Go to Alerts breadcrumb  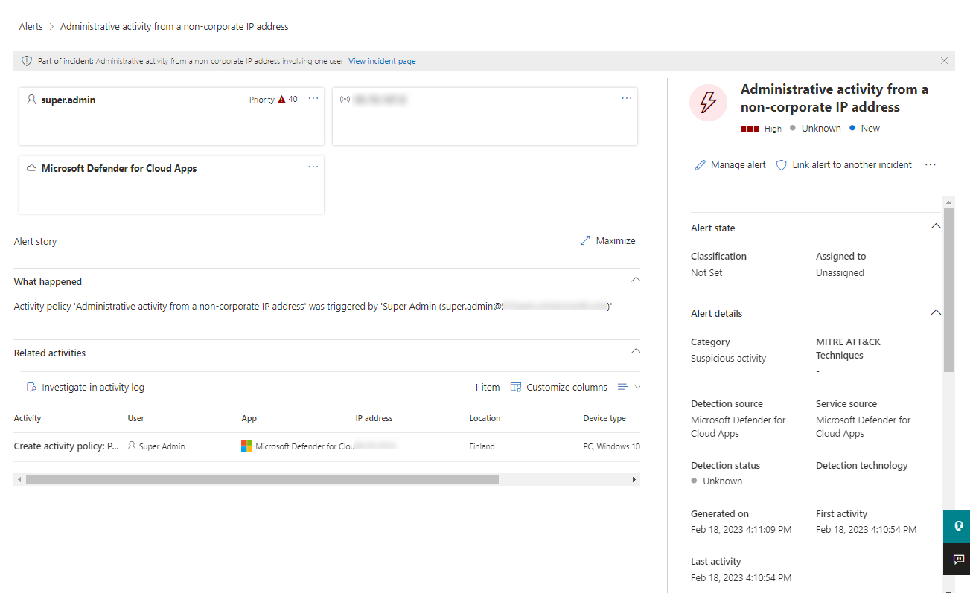pos(31,27)
